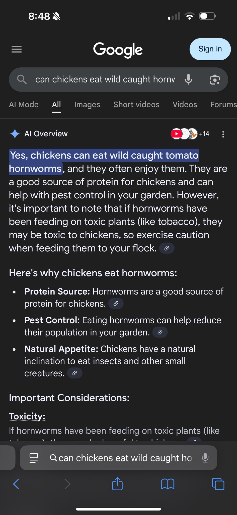Select the AI Mode tab
Screen dimensions: 237x515
pos(24,105)
